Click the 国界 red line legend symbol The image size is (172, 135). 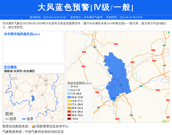pyautogui.click(x=7, y=119)
